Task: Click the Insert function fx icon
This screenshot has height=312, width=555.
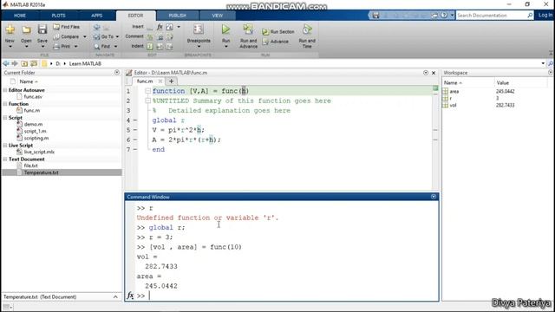Action: click(160, 27)
